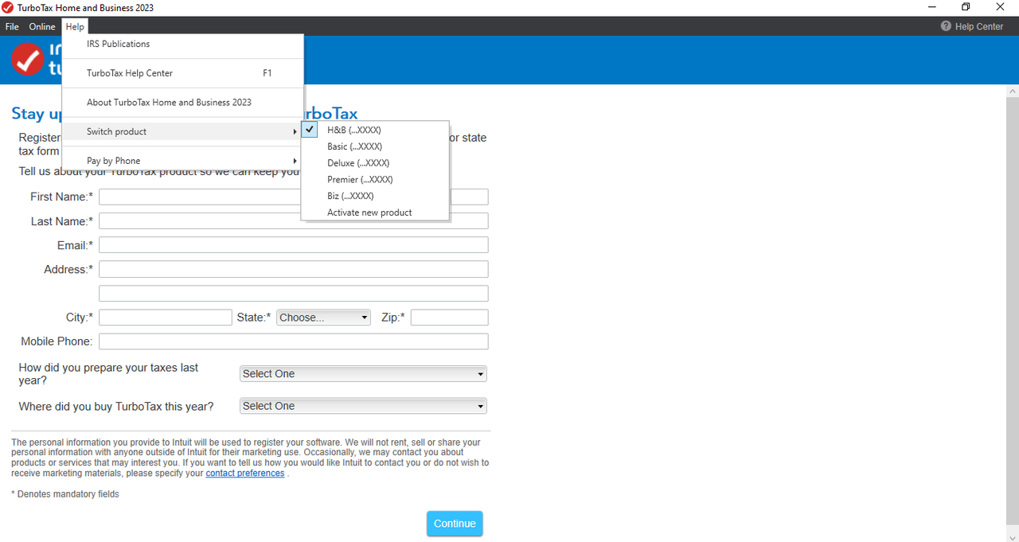
Task: Click the Email input field
Action: coord(294,245)
